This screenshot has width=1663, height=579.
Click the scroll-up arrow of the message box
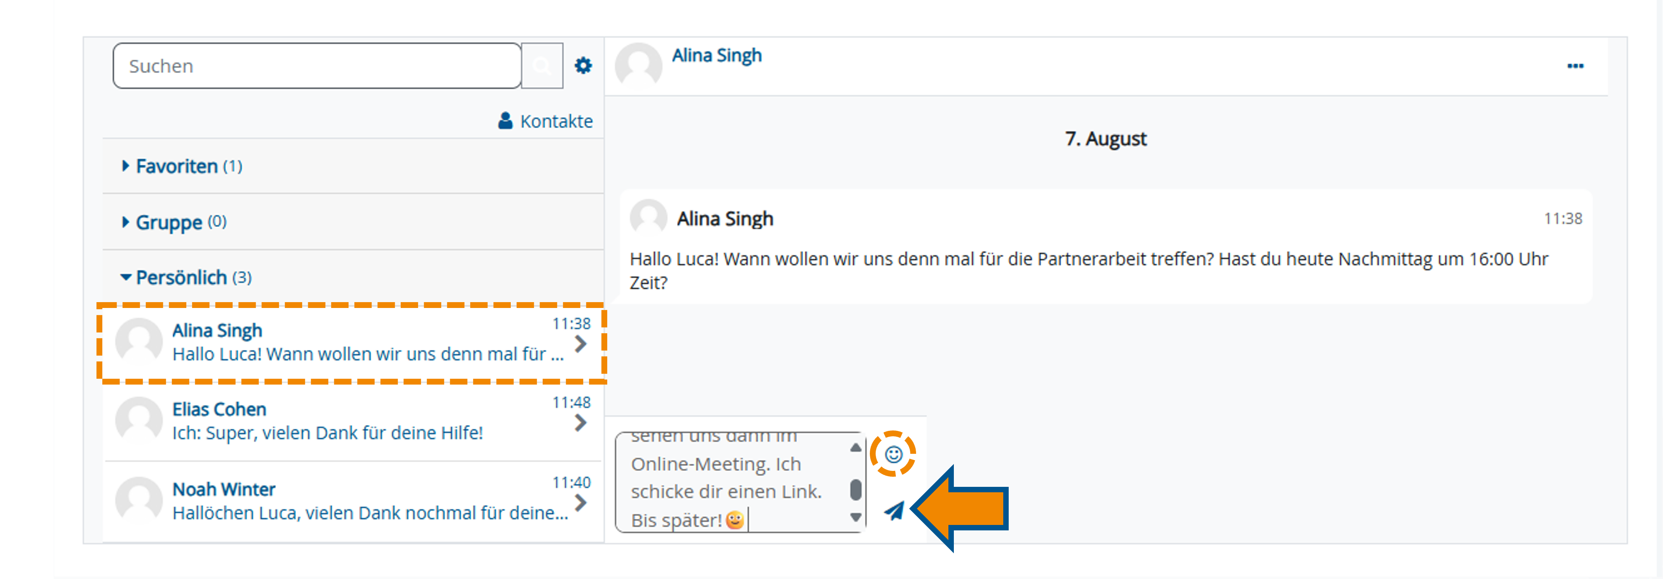pyautogui.click(x=856, y=447)
